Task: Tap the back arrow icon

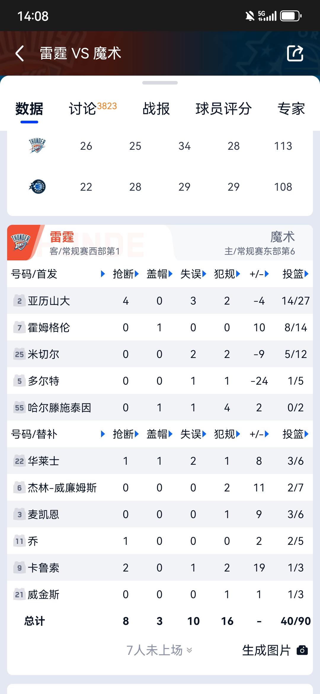Action: 20,54
